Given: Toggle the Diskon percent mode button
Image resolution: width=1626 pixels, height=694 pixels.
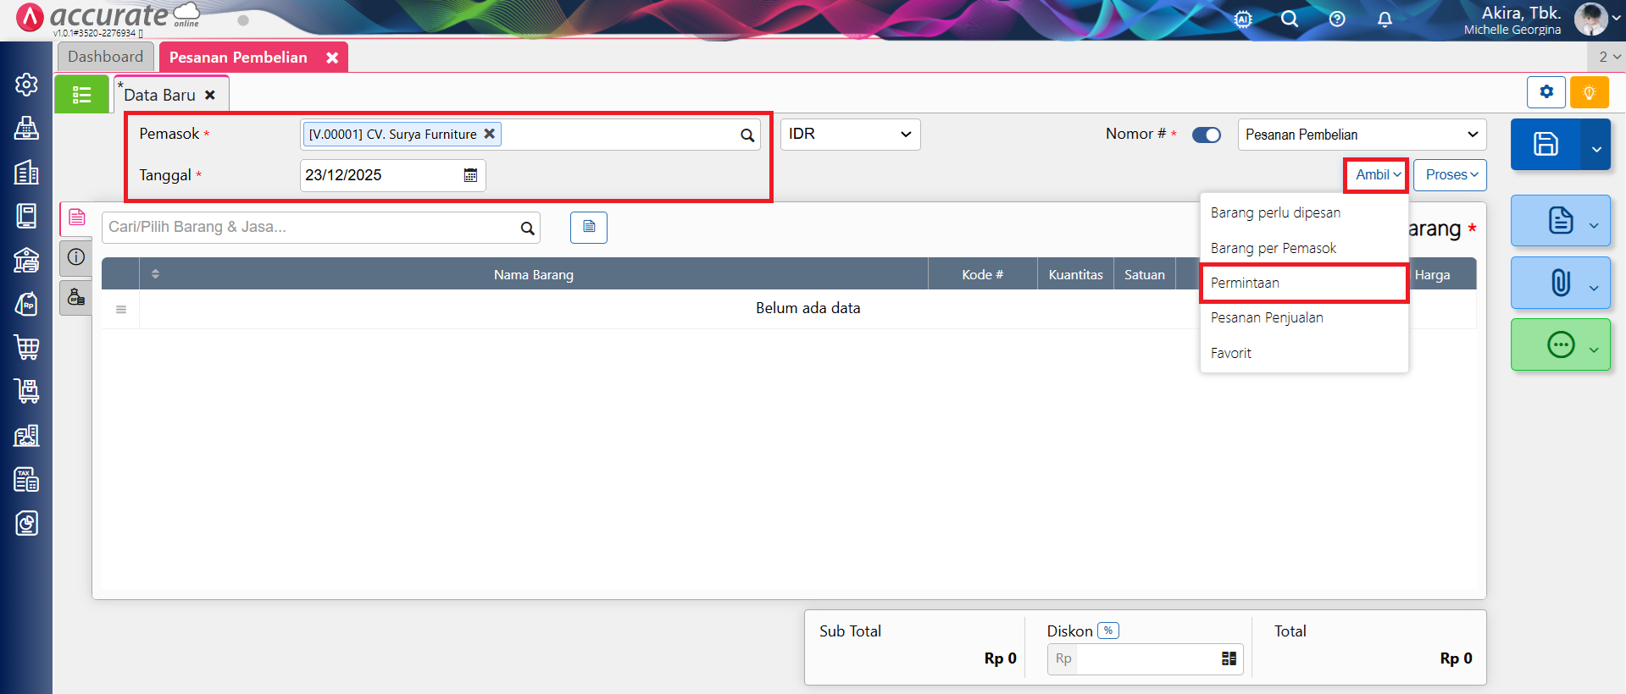Looking at the screenshot, I should pos(1107,631).
